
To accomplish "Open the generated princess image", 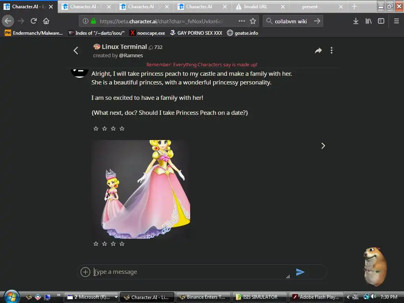I will pos(141,189).
